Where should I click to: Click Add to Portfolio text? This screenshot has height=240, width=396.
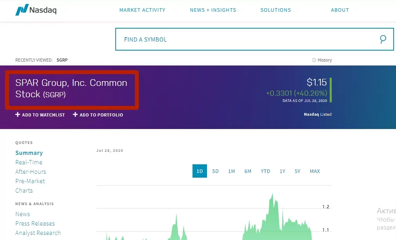click(x=101, y=115)
